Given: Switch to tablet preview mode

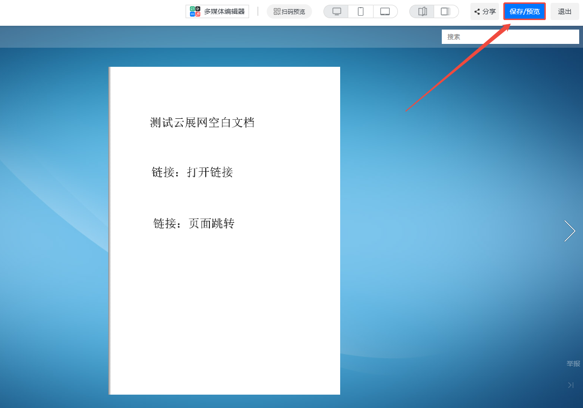Looking at the screenshot, I should [x=385, y=11].
